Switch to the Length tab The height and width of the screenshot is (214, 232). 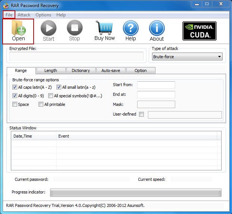pos(51,70)
